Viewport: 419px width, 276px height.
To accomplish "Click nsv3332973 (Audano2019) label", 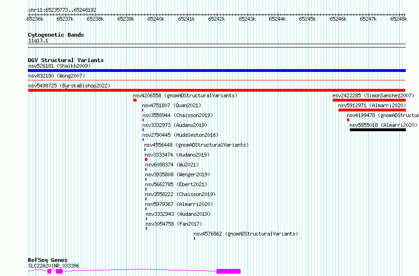I will coord(175,125).
